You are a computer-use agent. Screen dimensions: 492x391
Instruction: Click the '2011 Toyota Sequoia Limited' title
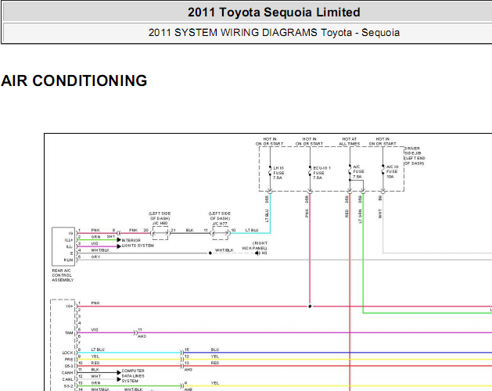point(274,13)
